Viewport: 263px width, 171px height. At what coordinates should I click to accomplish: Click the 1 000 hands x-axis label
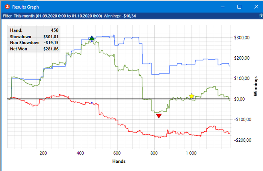191,153
